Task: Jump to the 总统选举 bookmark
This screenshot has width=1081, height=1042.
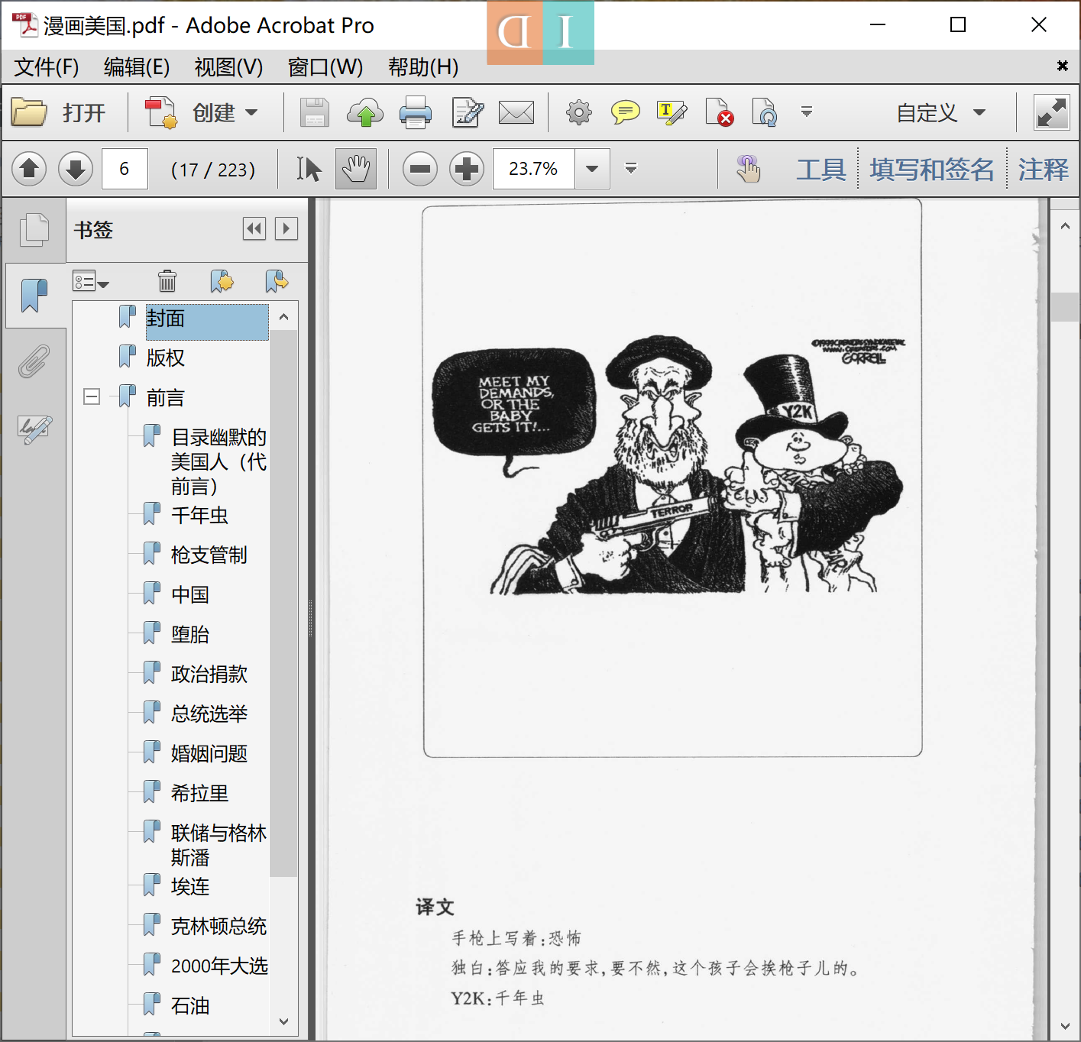Action: tap(209, 714)
